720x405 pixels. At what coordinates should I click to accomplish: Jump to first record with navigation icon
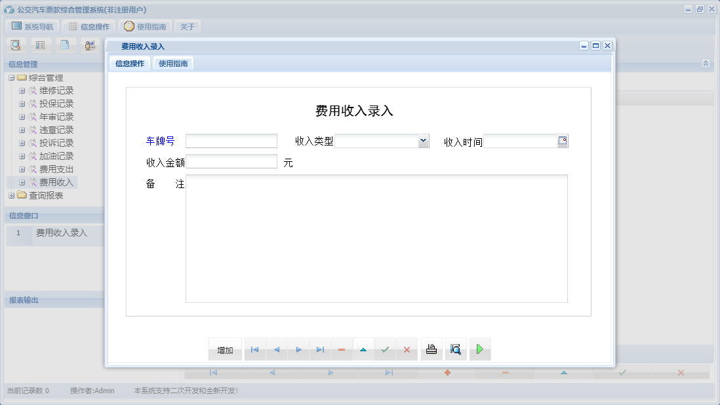[x=255, y=349]
